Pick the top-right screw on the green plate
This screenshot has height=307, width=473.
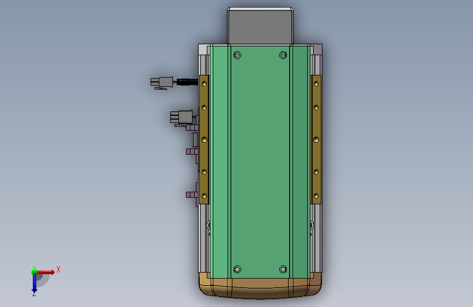pos(283,55)
